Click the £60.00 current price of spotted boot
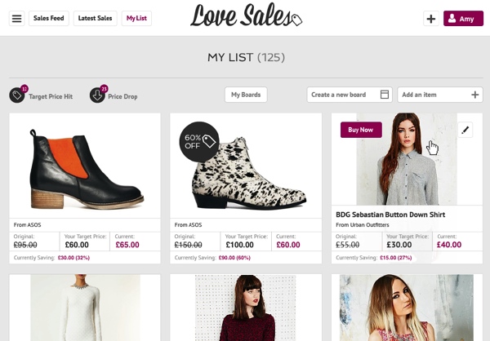 pos(288,245)
